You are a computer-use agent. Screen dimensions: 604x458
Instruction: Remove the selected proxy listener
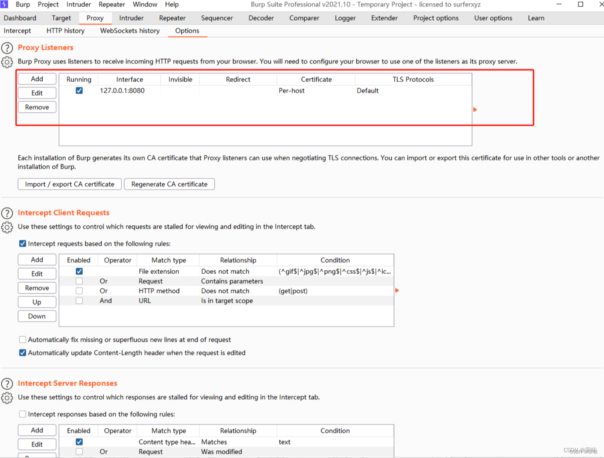point(37,107)
